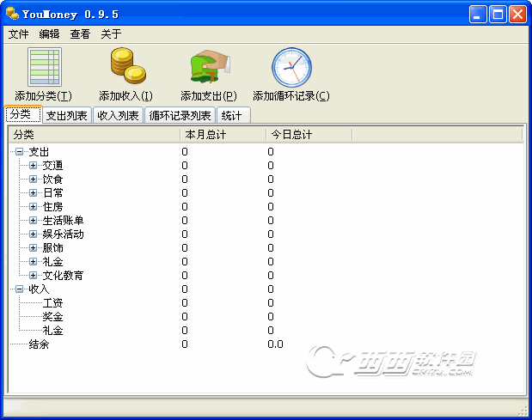Select the 交通 row label

point(52,166)
